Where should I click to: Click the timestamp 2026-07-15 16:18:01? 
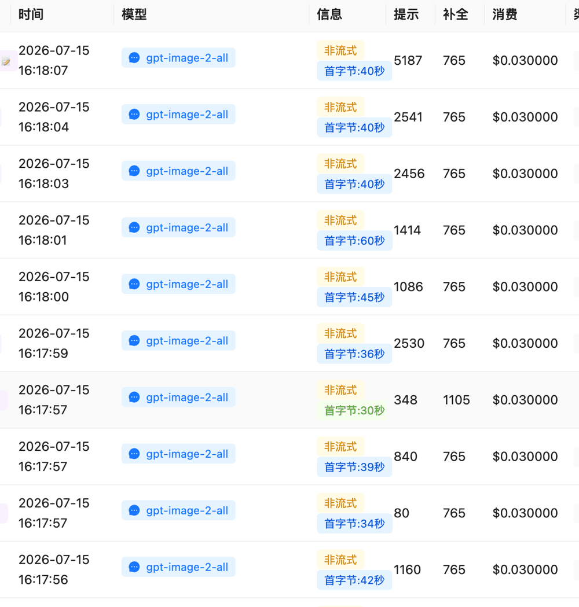click(54, 230)
